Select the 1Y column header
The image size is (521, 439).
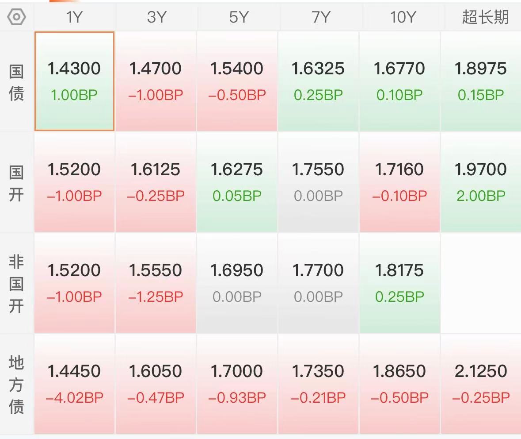coord(74,17)
